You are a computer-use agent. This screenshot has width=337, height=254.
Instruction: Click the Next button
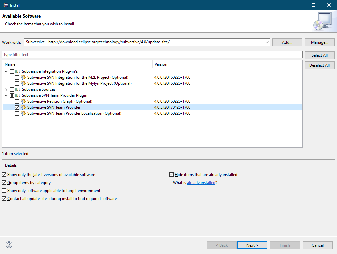click(252, 245)
